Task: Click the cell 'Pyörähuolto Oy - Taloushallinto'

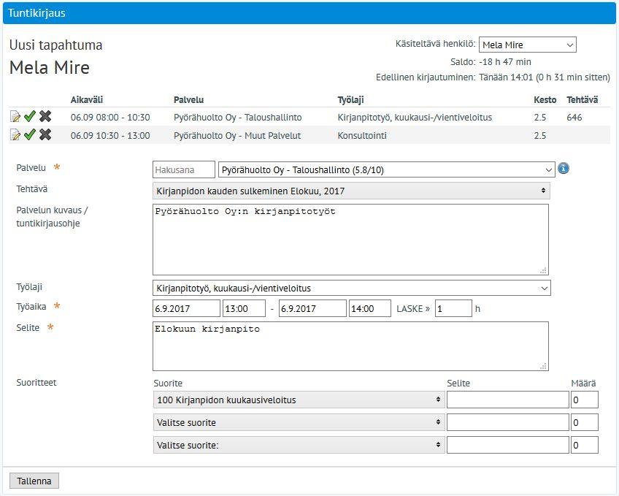Action: (x=238, y=118)
